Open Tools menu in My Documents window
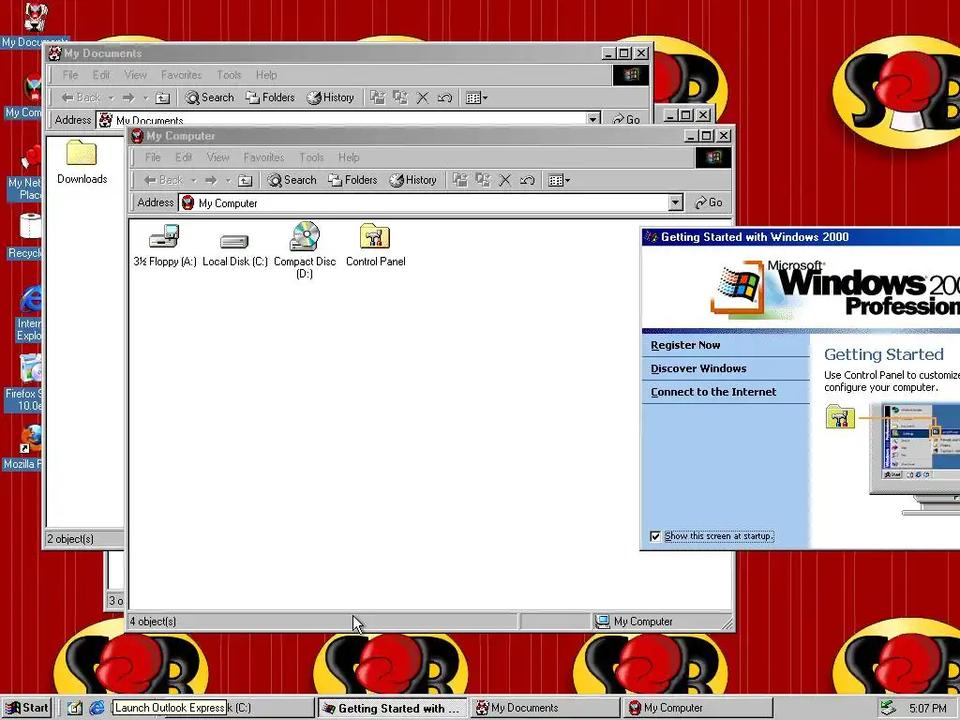Screen dimensions: 960x720 tap(229, 75)
